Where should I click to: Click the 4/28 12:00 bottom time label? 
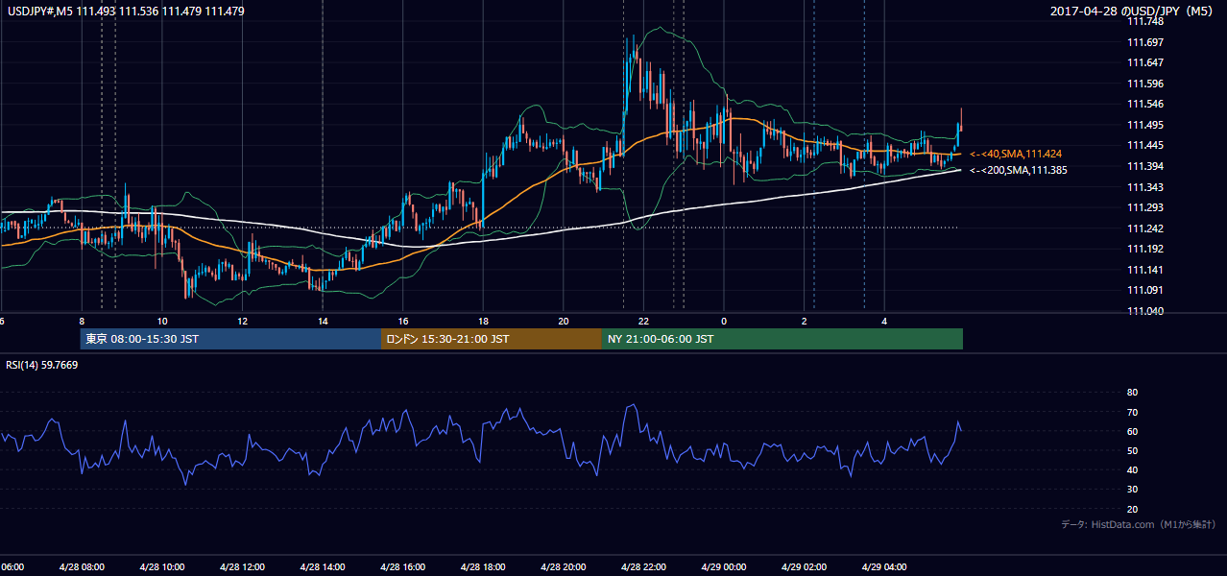click(x=243, y=566)
